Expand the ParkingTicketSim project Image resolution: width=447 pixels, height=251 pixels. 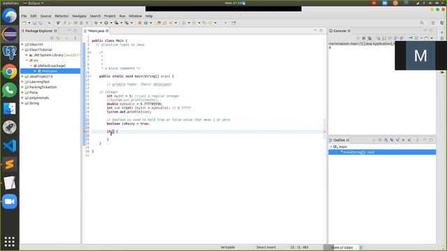click(x=22, y=87)
